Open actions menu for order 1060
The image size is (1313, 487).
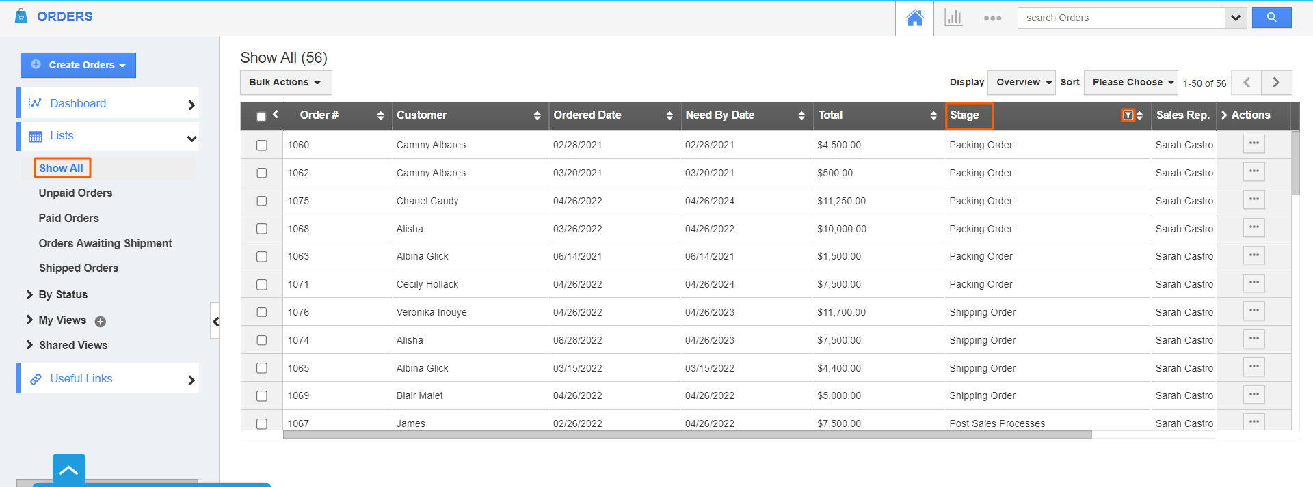pyautogui.click(x=1254, y=144)
